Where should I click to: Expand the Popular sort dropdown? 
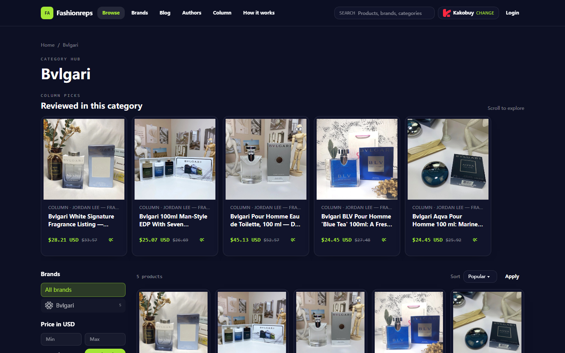coord(480,277)
